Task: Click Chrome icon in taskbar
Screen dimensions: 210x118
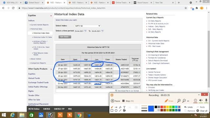Action: (x=79, y=115)
